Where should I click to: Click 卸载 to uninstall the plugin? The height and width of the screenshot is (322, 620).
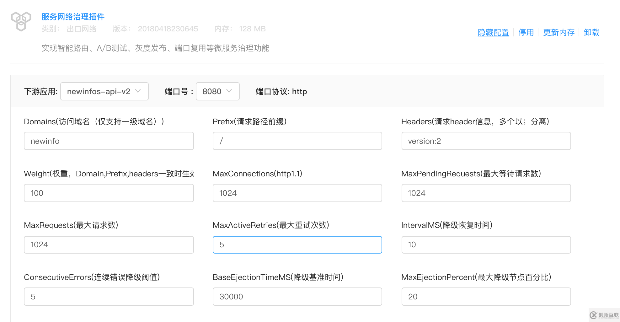pyautogui.click(x=591, y=32)
